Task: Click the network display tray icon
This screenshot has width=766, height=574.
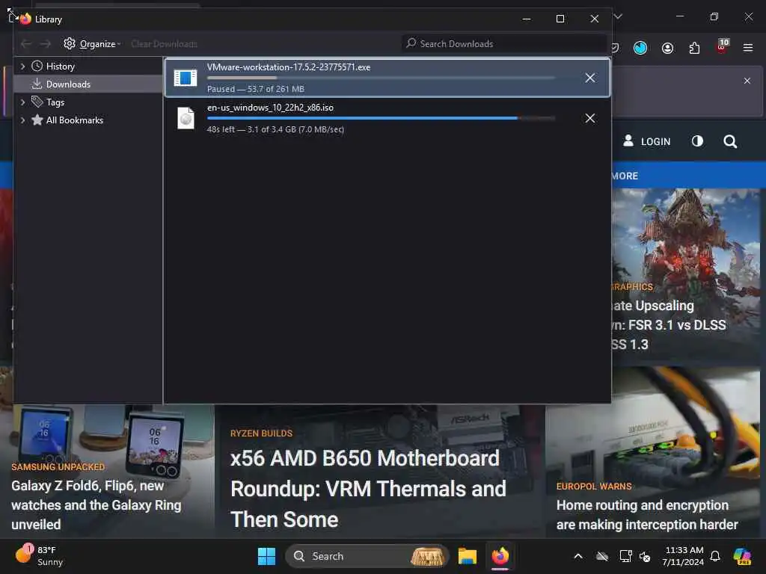Action: coord(625,556)
